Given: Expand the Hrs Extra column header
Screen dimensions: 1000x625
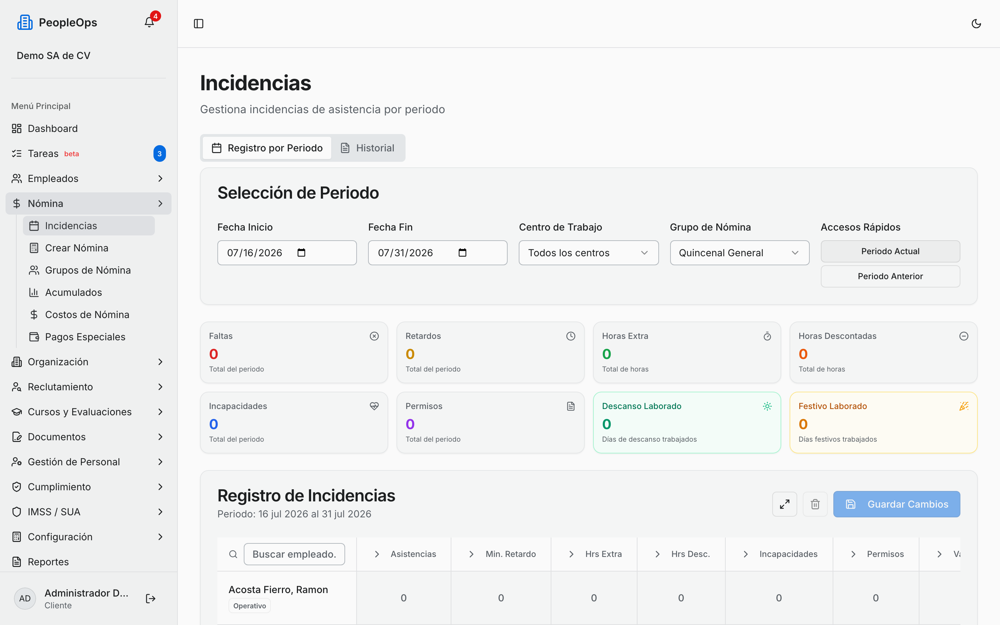Looking at the screenshot, I should [595, 554].
